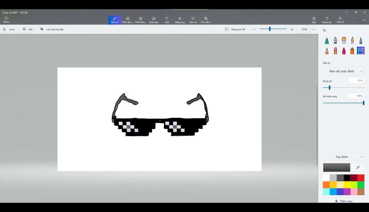369x212 pixels.
Task: Choose the black color swatch
Action: click(x=347, y=178)
